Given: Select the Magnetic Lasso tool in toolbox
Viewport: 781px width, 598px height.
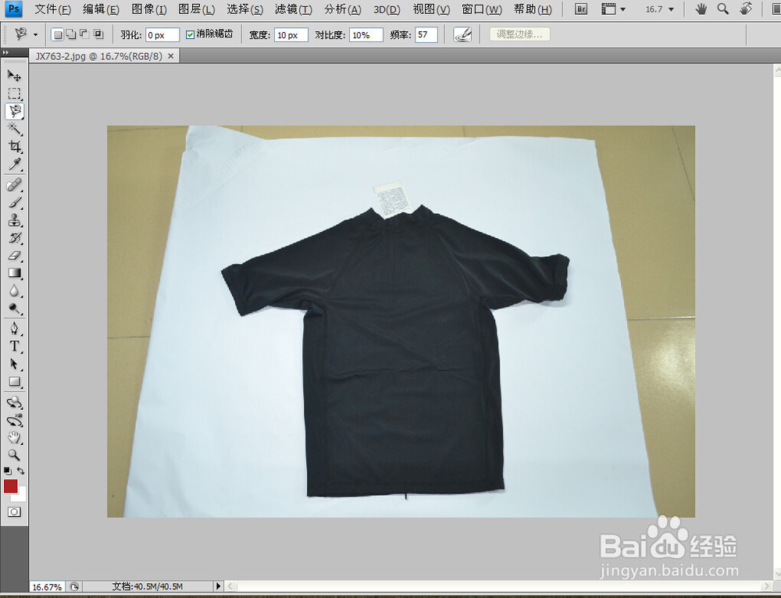Looking at the screenshot, I should [14, 111].
